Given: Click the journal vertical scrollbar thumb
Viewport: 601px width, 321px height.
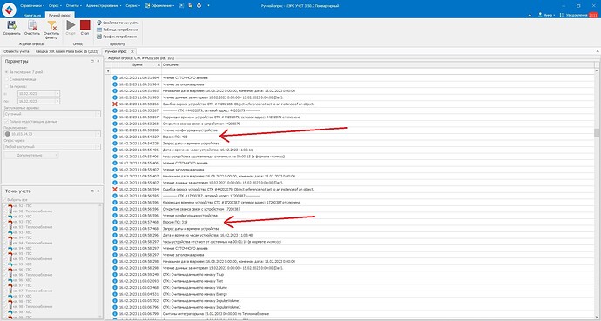Looking at the screenshot, I should point(597,132).
